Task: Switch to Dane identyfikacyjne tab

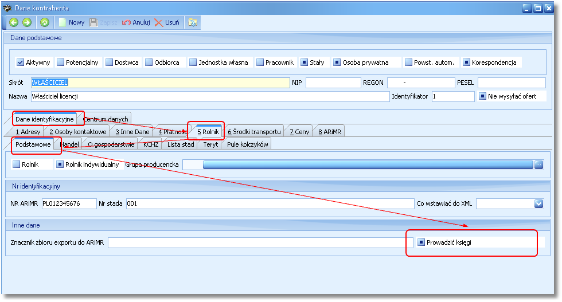Action: click(x=45, y=119)
